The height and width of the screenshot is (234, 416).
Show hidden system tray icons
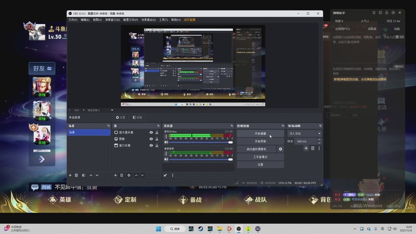pos(355,229)
